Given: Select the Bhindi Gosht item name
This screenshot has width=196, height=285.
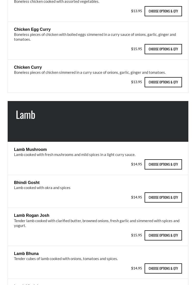Looking at the screenshot, I should [x=27, y=183].
